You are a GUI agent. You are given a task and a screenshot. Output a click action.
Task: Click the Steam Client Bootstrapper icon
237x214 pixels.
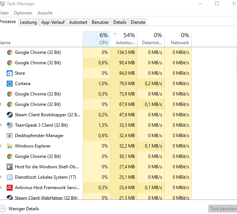pos(10,115)
